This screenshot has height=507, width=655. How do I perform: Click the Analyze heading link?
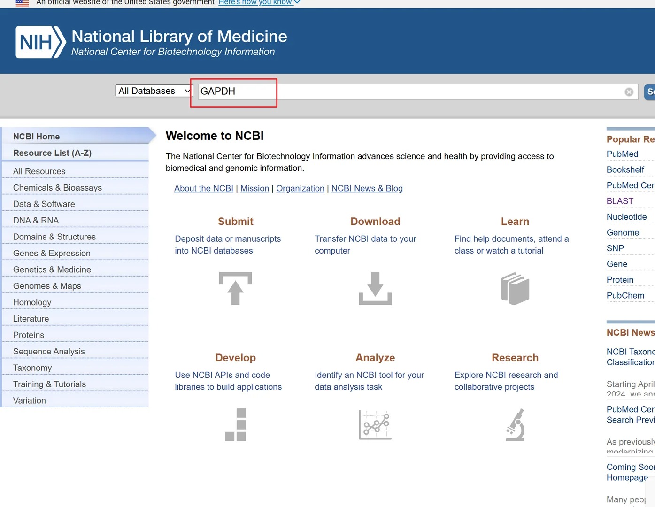tap(375, 358)
